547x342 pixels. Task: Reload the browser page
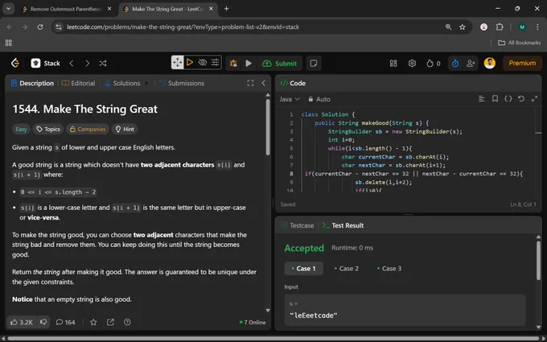click(40, 27)
